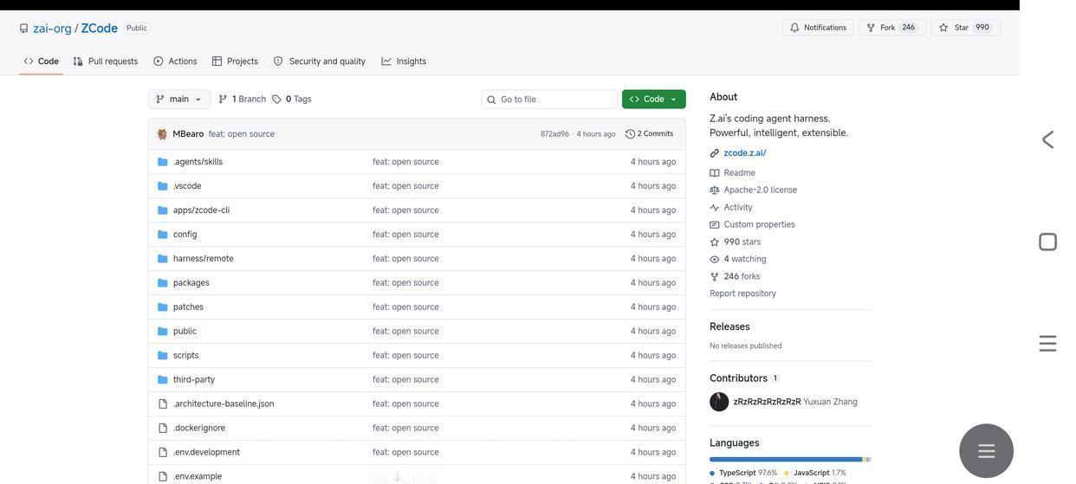Fork the repository with the Fork button
Image resolution: width=1076 pixels, height=484 pixels.
tap(892, 28)
